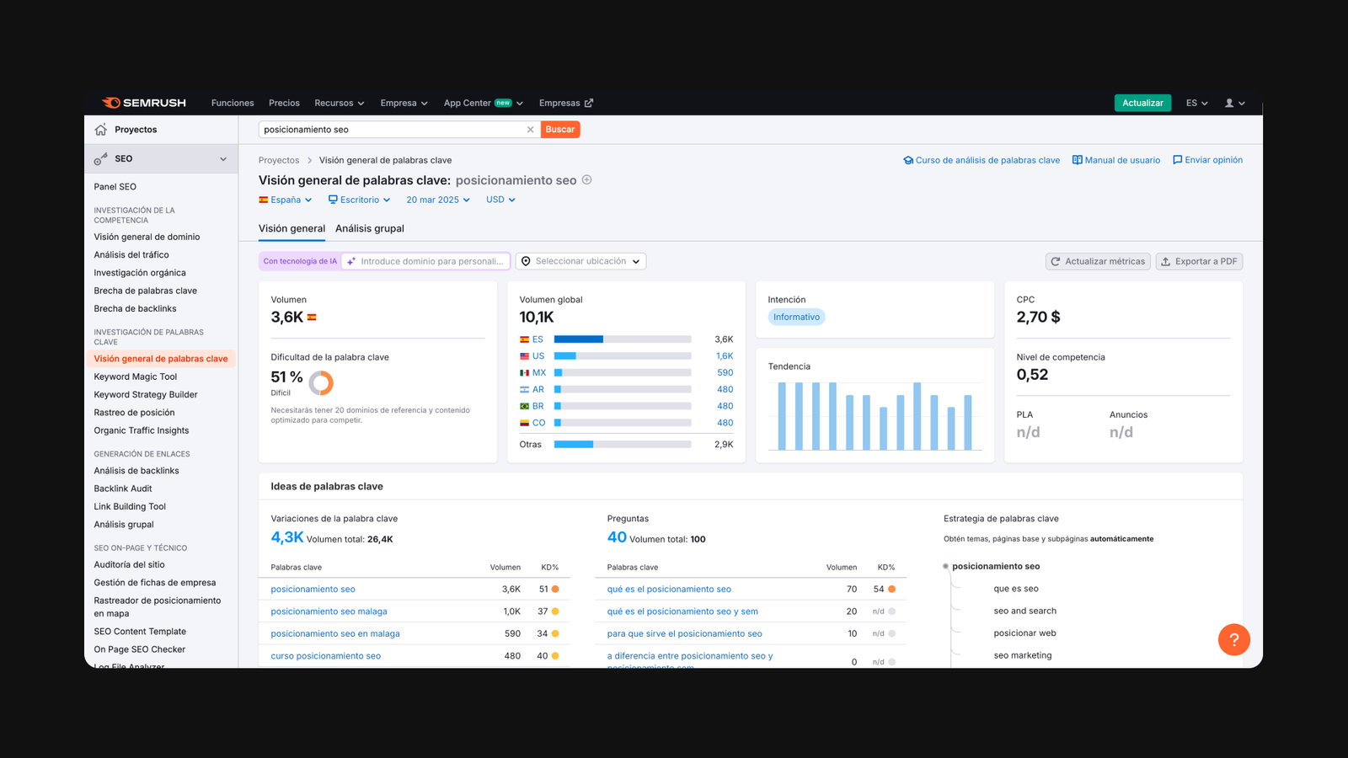Click the Exportar a PDF button

(x=1199, y=261)
